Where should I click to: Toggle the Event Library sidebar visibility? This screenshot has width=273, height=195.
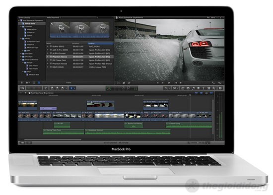pyautogui.click(x=22, y=83)
